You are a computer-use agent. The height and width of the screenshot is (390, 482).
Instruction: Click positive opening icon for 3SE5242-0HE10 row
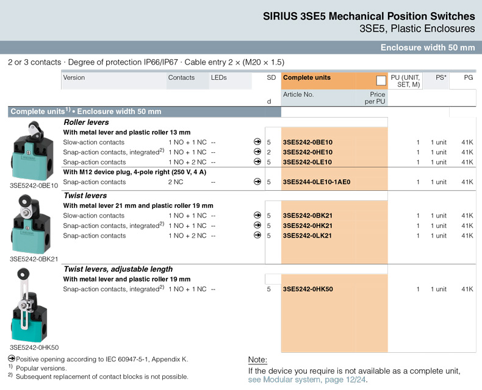click(x=257, y=152)
